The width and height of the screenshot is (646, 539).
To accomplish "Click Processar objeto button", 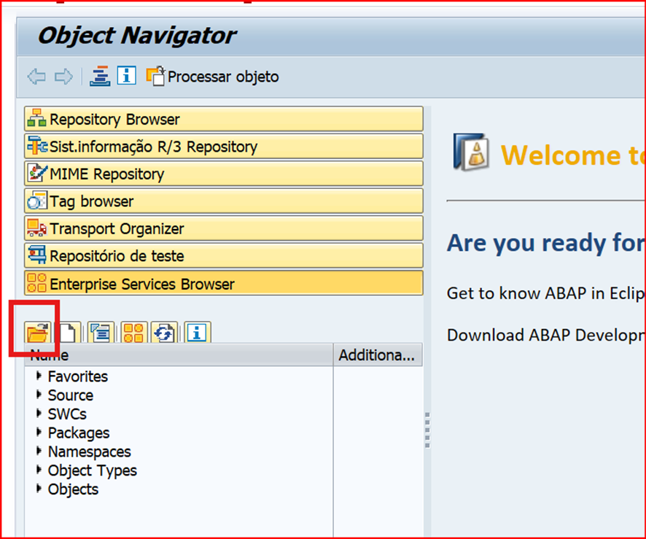I will click(x=213, y=77).
